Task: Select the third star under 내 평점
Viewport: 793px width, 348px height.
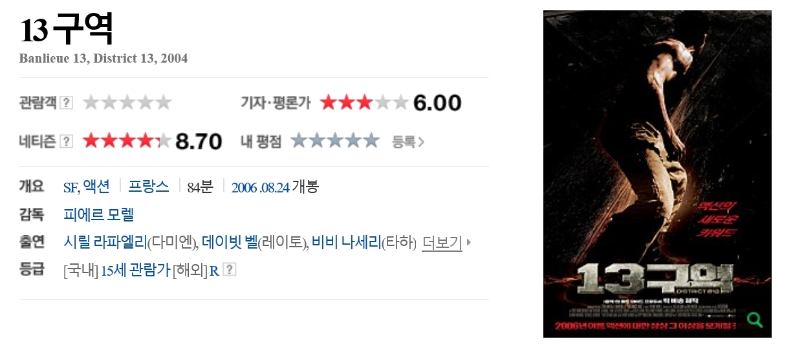Action: (x=335, y=140)
